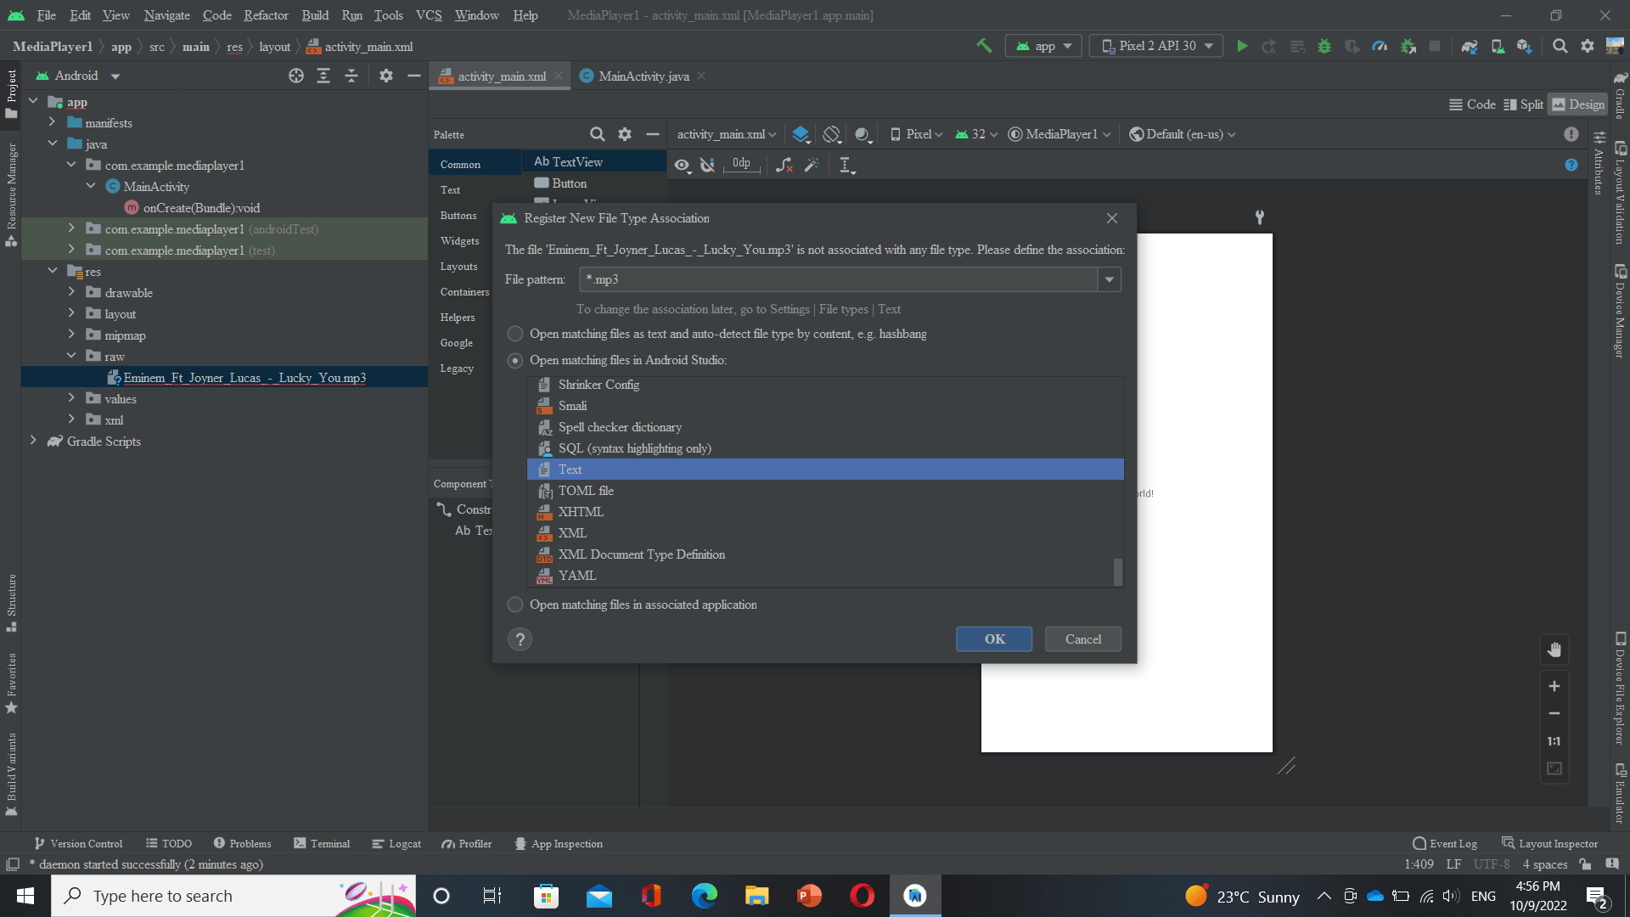Select YAML in the file type list
Viewport: 1630px width, 917px height.
click(x=577, y=576)
